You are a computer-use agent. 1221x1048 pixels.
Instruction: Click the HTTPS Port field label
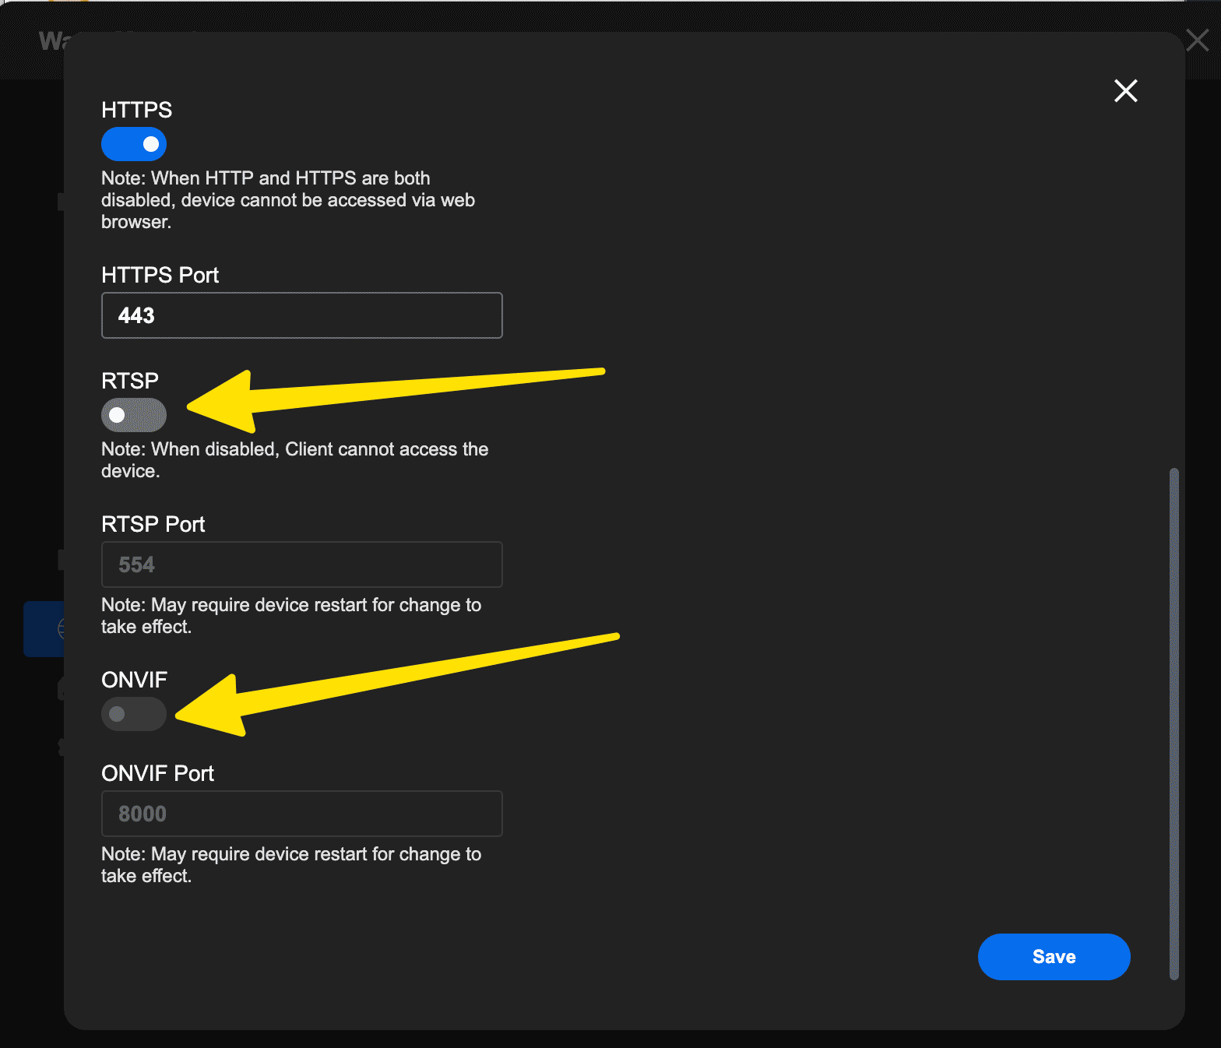coord(160,275)
